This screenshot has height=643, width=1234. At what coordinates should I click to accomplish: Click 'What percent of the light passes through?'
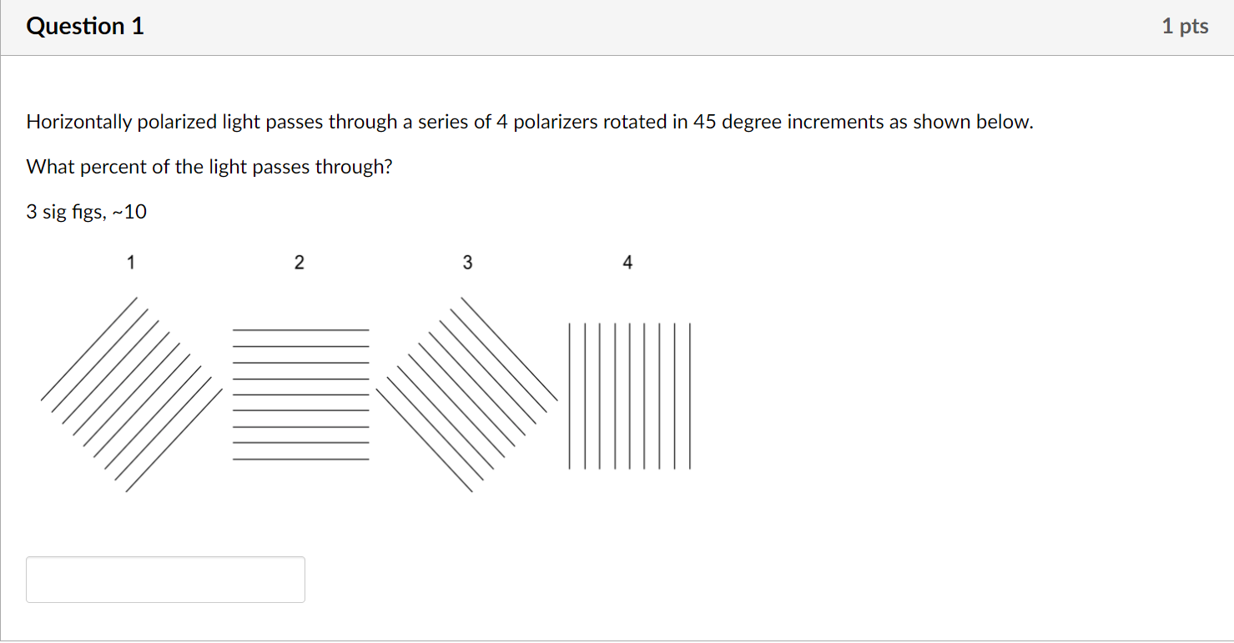tap(209, 167)
